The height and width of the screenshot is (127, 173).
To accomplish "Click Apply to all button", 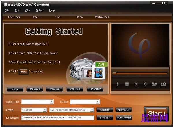I will 123,110.
